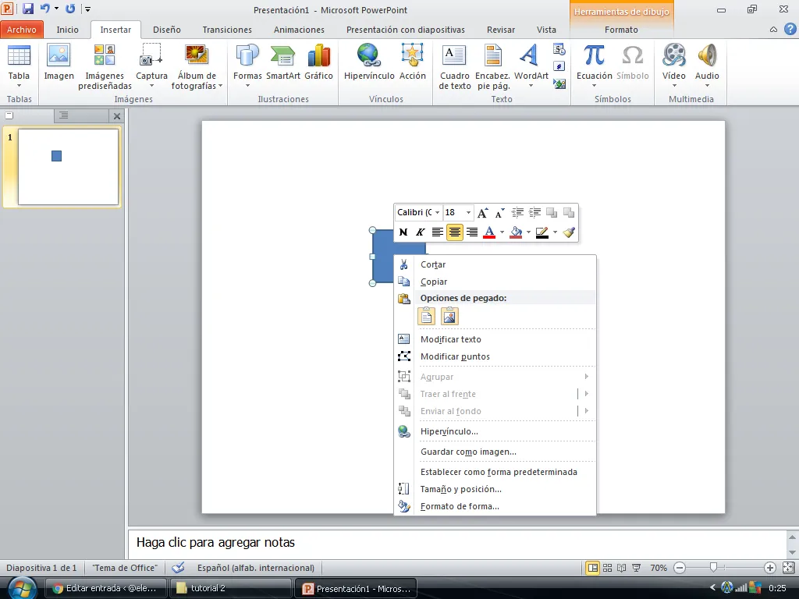The height and width of the screenshot is (599, 799).
Task: Increase font size in mini toolbar
Action: [x=482, y=212]
